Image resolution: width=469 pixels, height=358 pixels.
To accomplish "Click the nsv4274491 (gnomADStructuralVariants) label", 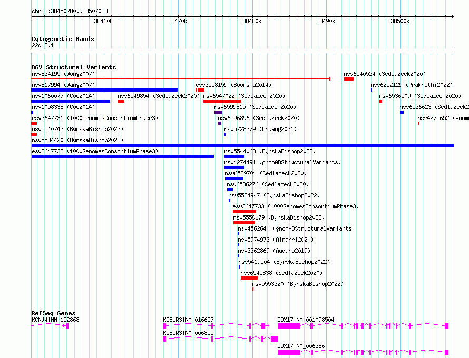I will (x=282, y=162).
